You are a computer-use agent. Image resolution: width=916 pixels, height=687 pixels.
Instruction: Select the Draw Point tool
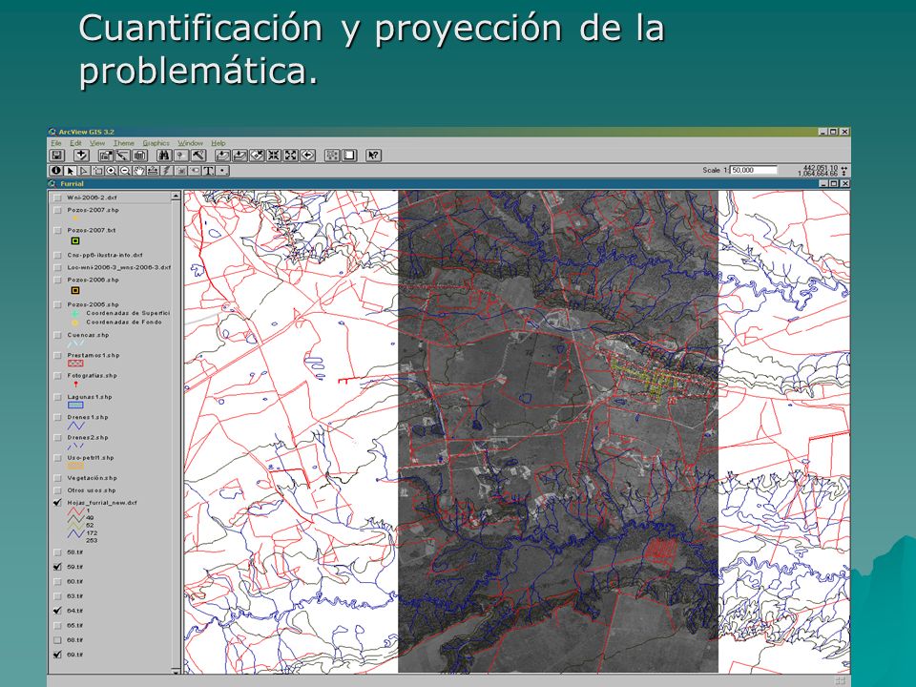[223, 171]
